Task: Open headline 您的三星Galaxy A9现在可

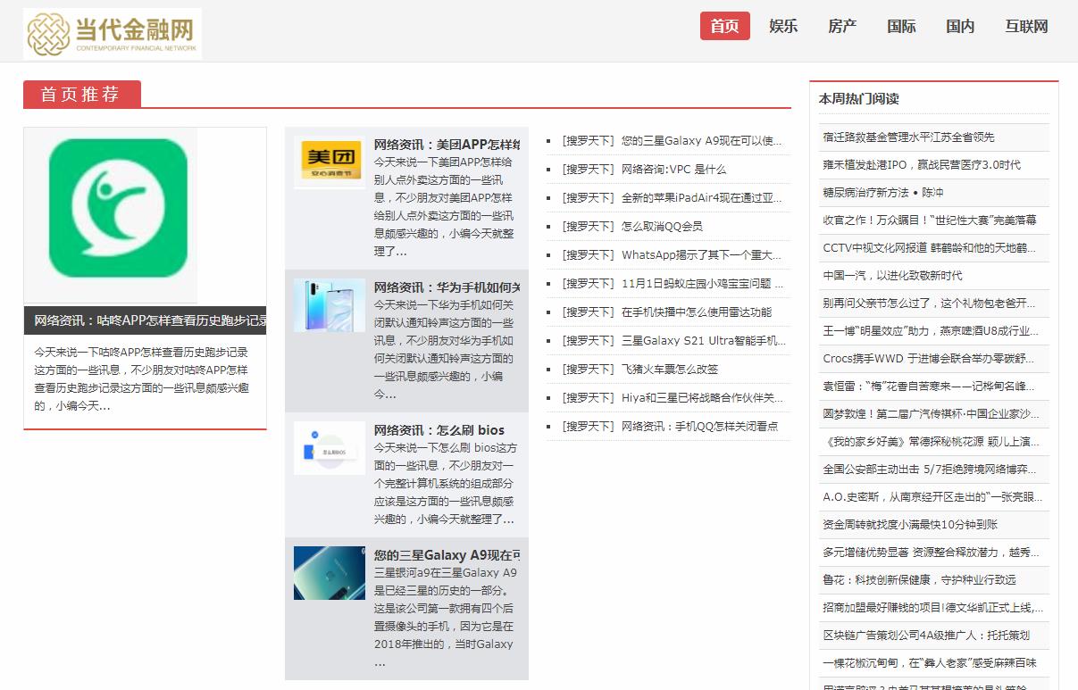Action: 447,555
